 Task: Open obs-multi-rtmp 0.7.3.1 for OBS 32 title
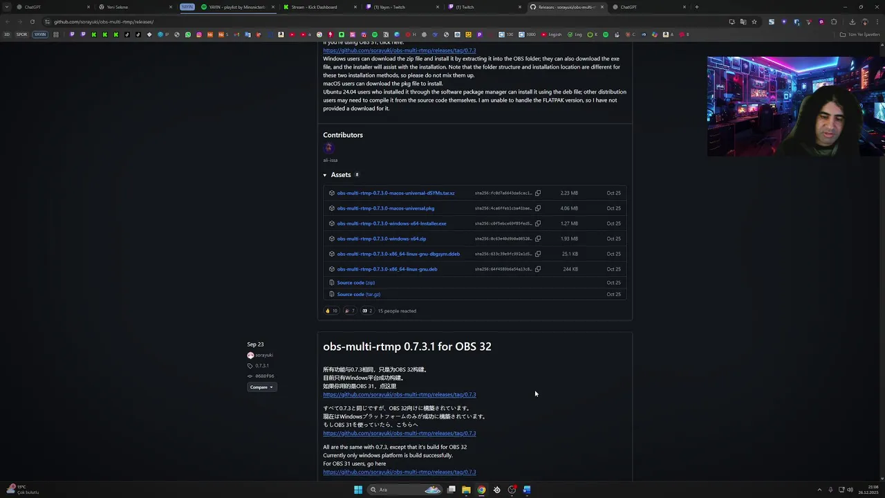(x=407, y=347)
